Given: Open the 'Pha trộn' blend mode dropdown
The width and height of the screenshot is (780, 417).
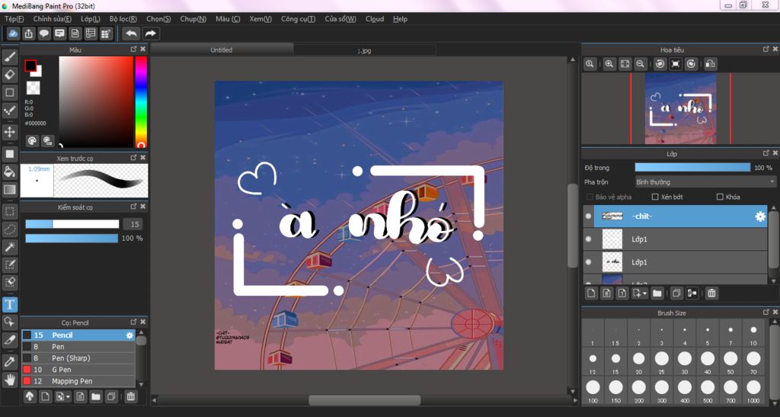Looking at the screenshot, I should coord(705,182).
